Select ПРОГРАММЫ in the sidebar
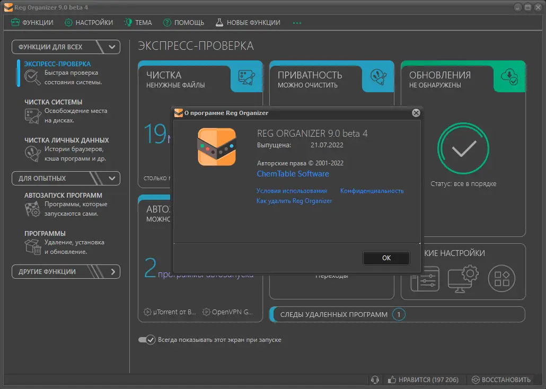 (x=45, y=233)
